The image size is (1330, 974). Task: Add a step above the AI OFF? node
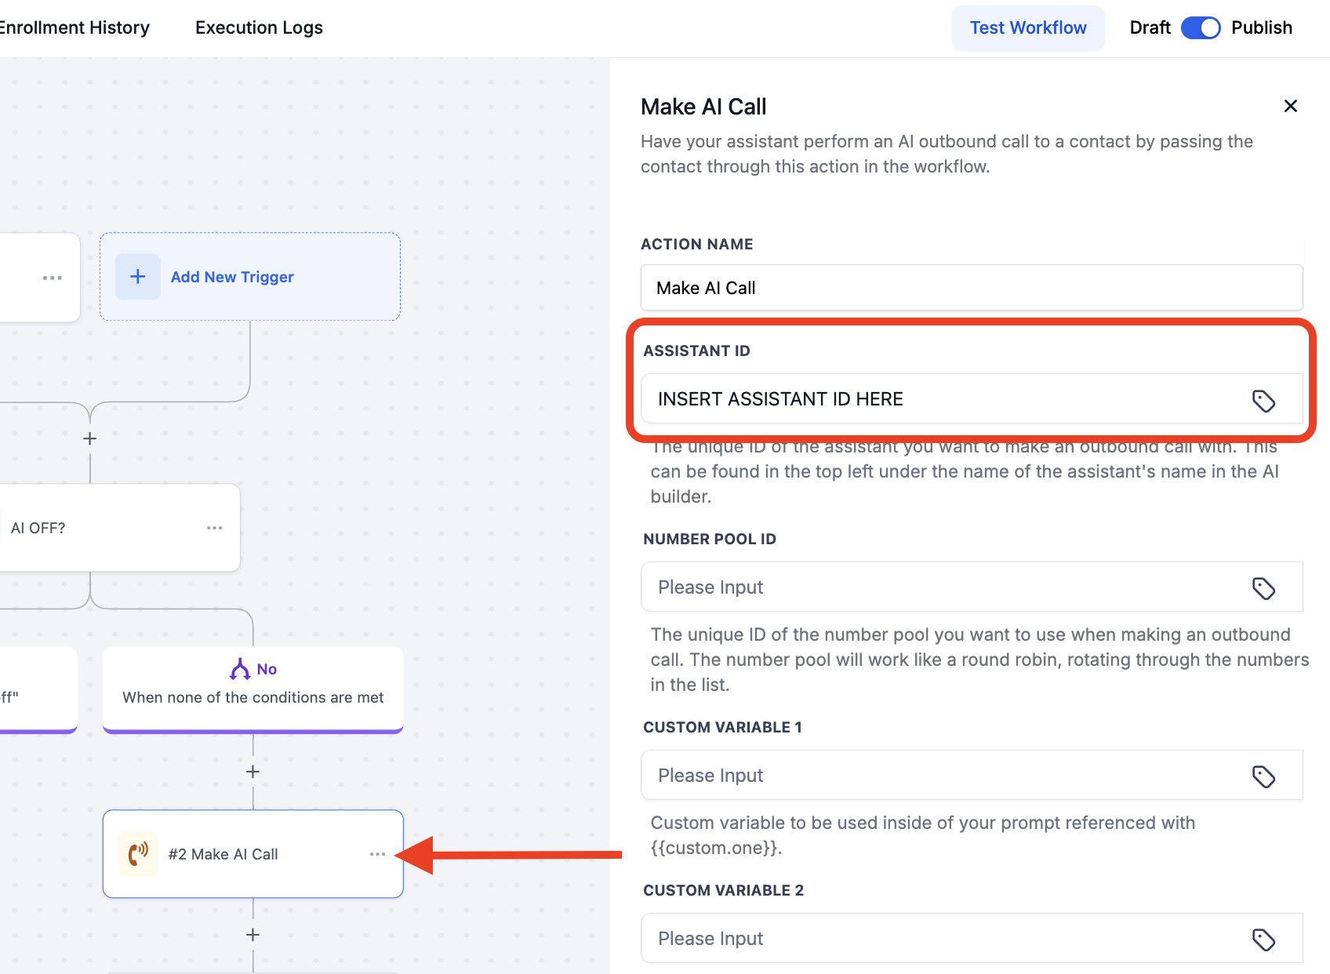90,438
